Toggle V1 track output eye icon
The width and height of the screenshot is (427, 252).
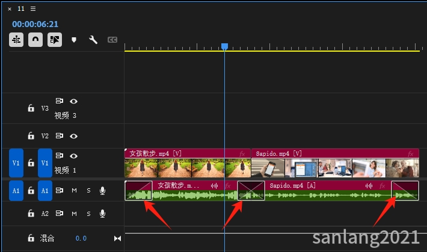tap(73, 156)
